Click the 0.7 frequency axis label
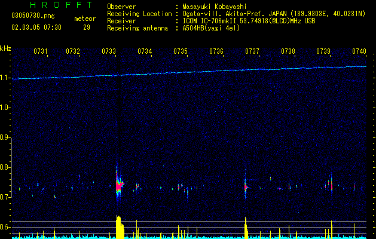 pos(5,197)
